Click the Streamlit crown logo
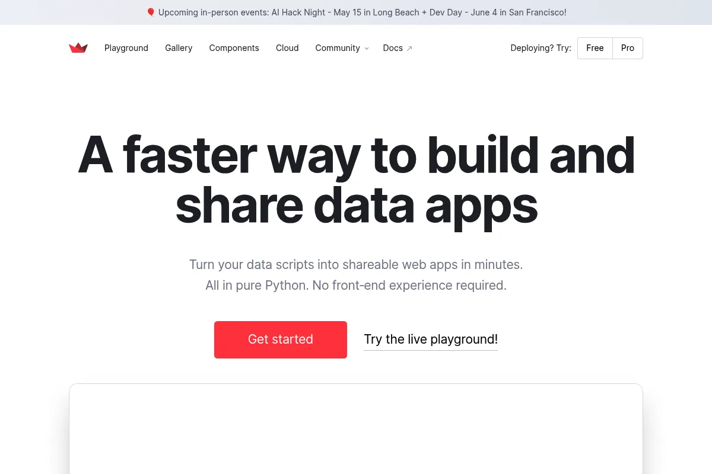The width and height of the screenshot is (712, 474). click(78, 48)
